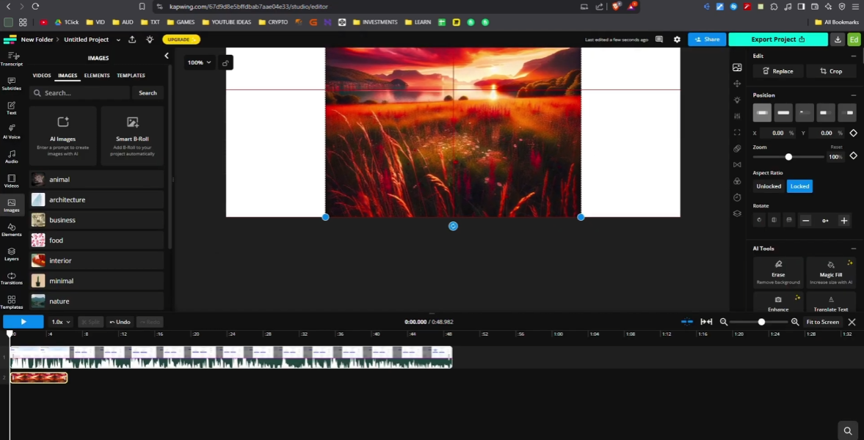Open the AI Voice tool
The height and width of the screenshot is (440, 864).
12,132
